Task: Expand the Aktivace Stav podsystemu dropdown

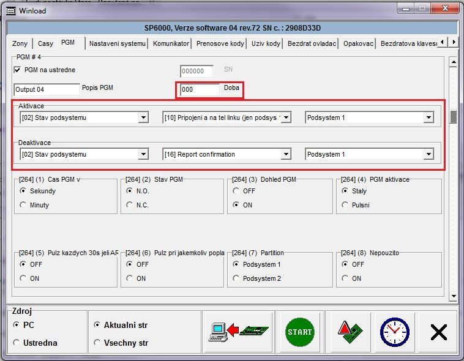Action: 143,117
